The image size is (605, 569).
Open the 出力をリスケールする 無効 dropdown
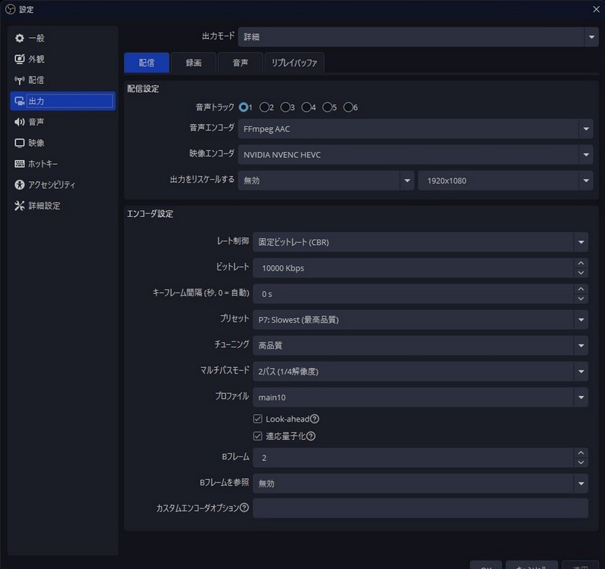(326, 181)
